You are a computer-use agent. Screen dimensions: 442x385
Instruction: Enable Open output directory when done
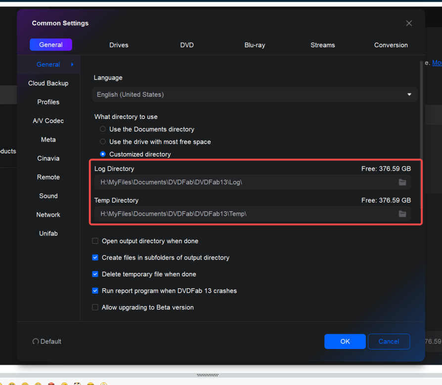click(95, 241)
